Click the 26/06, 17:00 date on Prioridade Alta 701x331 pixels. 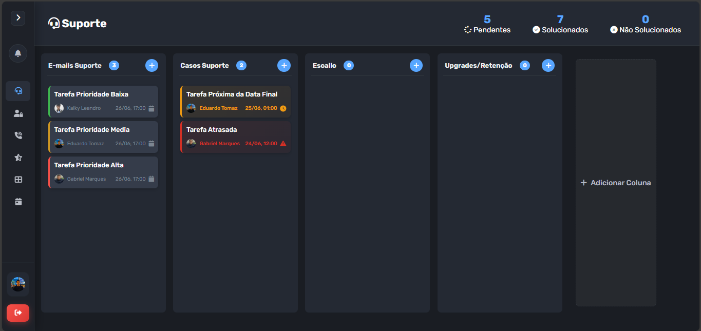pos(130,179)
